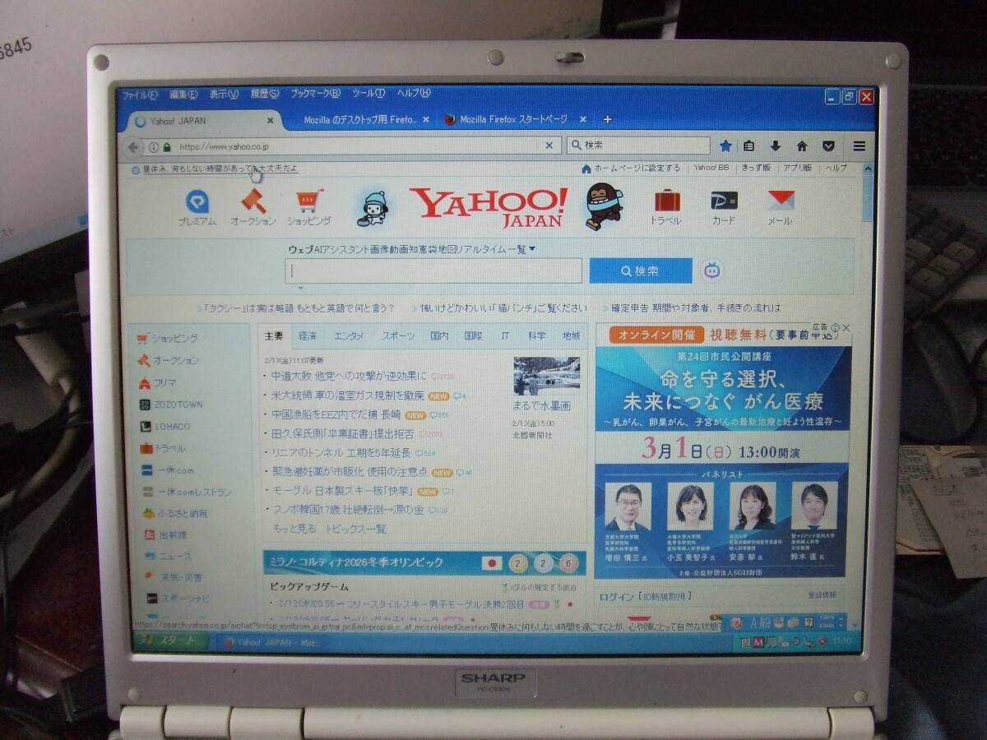Select the 科学 news tab
The image size is (987, 740).
pyautogui.click(x=537, y=336)
